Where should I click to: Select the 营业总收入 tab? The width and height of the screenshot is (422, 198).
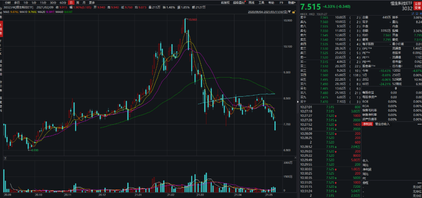tap(383, 124)
